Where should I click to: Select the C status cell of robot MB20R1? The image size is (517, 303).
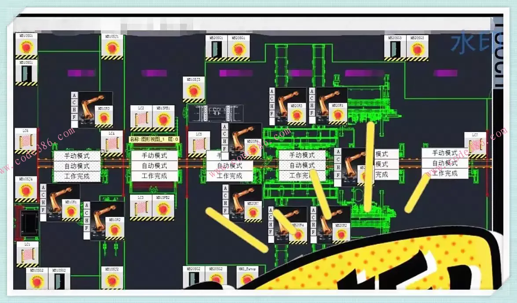pyautogui.click(x=312, y=98)
